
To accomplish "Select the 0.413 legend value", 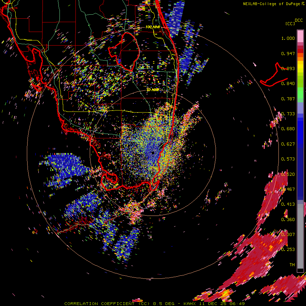I will (288, 204).
